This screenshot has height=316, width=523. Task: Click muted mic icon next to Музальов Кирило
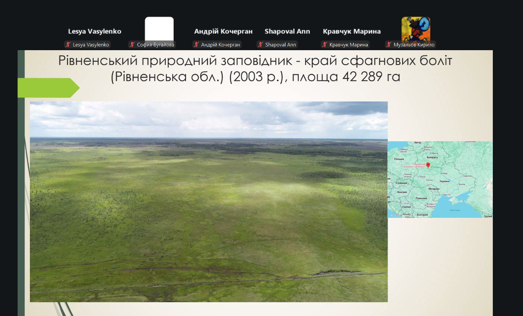(389, 45)
